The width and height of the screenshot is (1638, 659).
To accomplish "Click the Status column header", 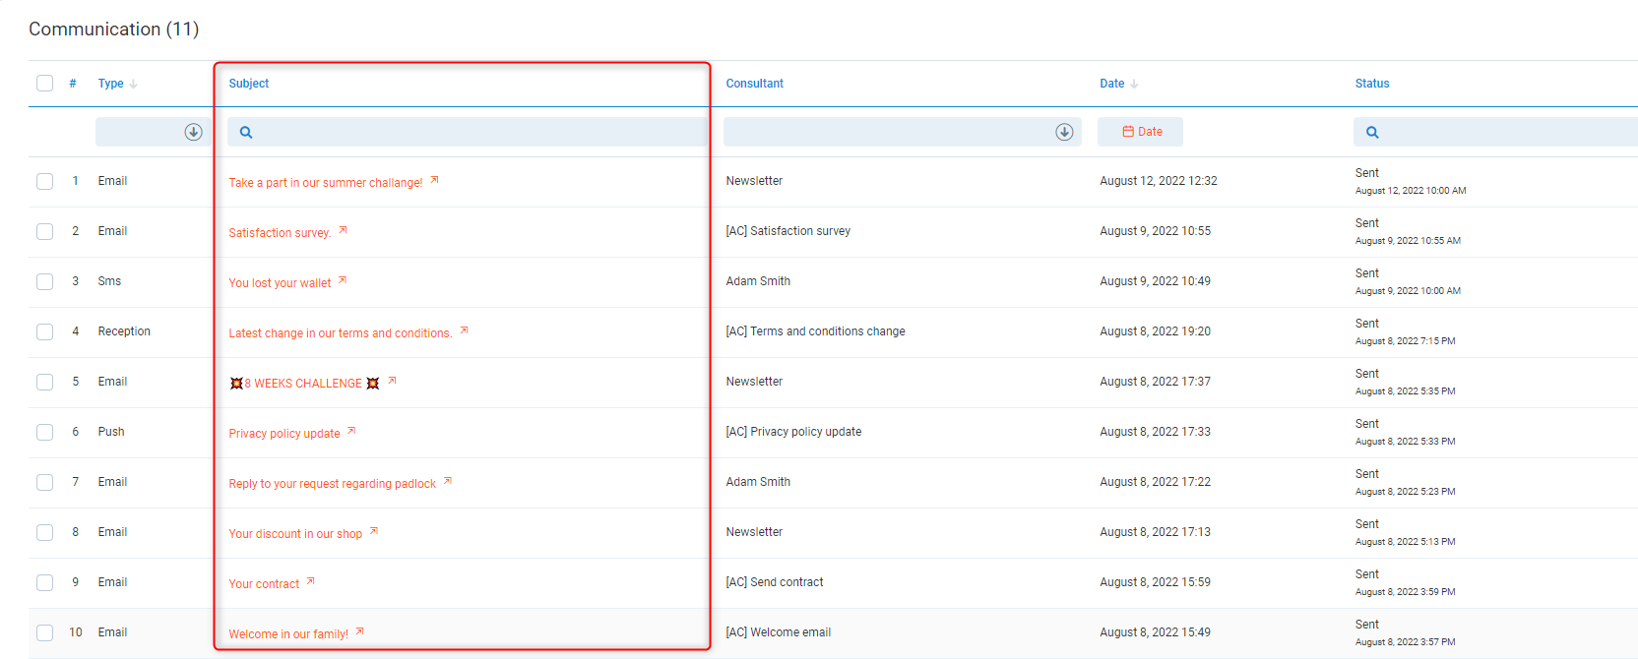I will (1371, 84).
